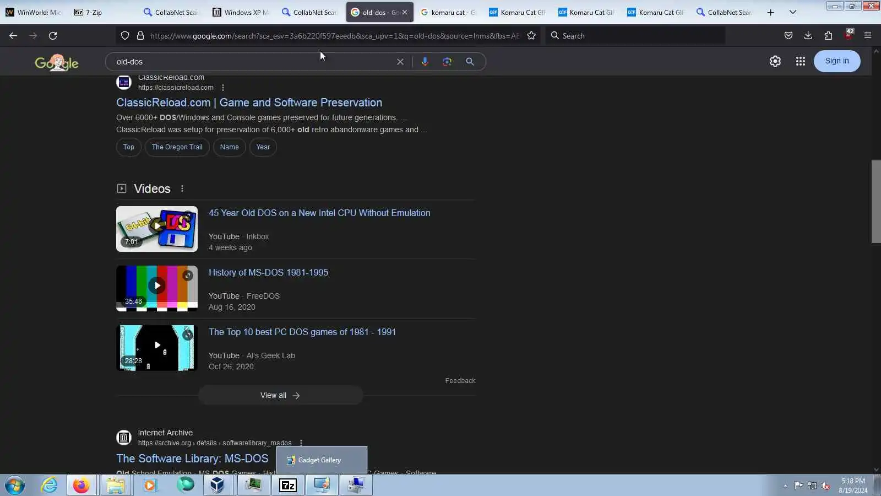Play the 35:46 color bars video thumbnail
The height and width of the screenshot is (496, 881).
tap(157, 289)
